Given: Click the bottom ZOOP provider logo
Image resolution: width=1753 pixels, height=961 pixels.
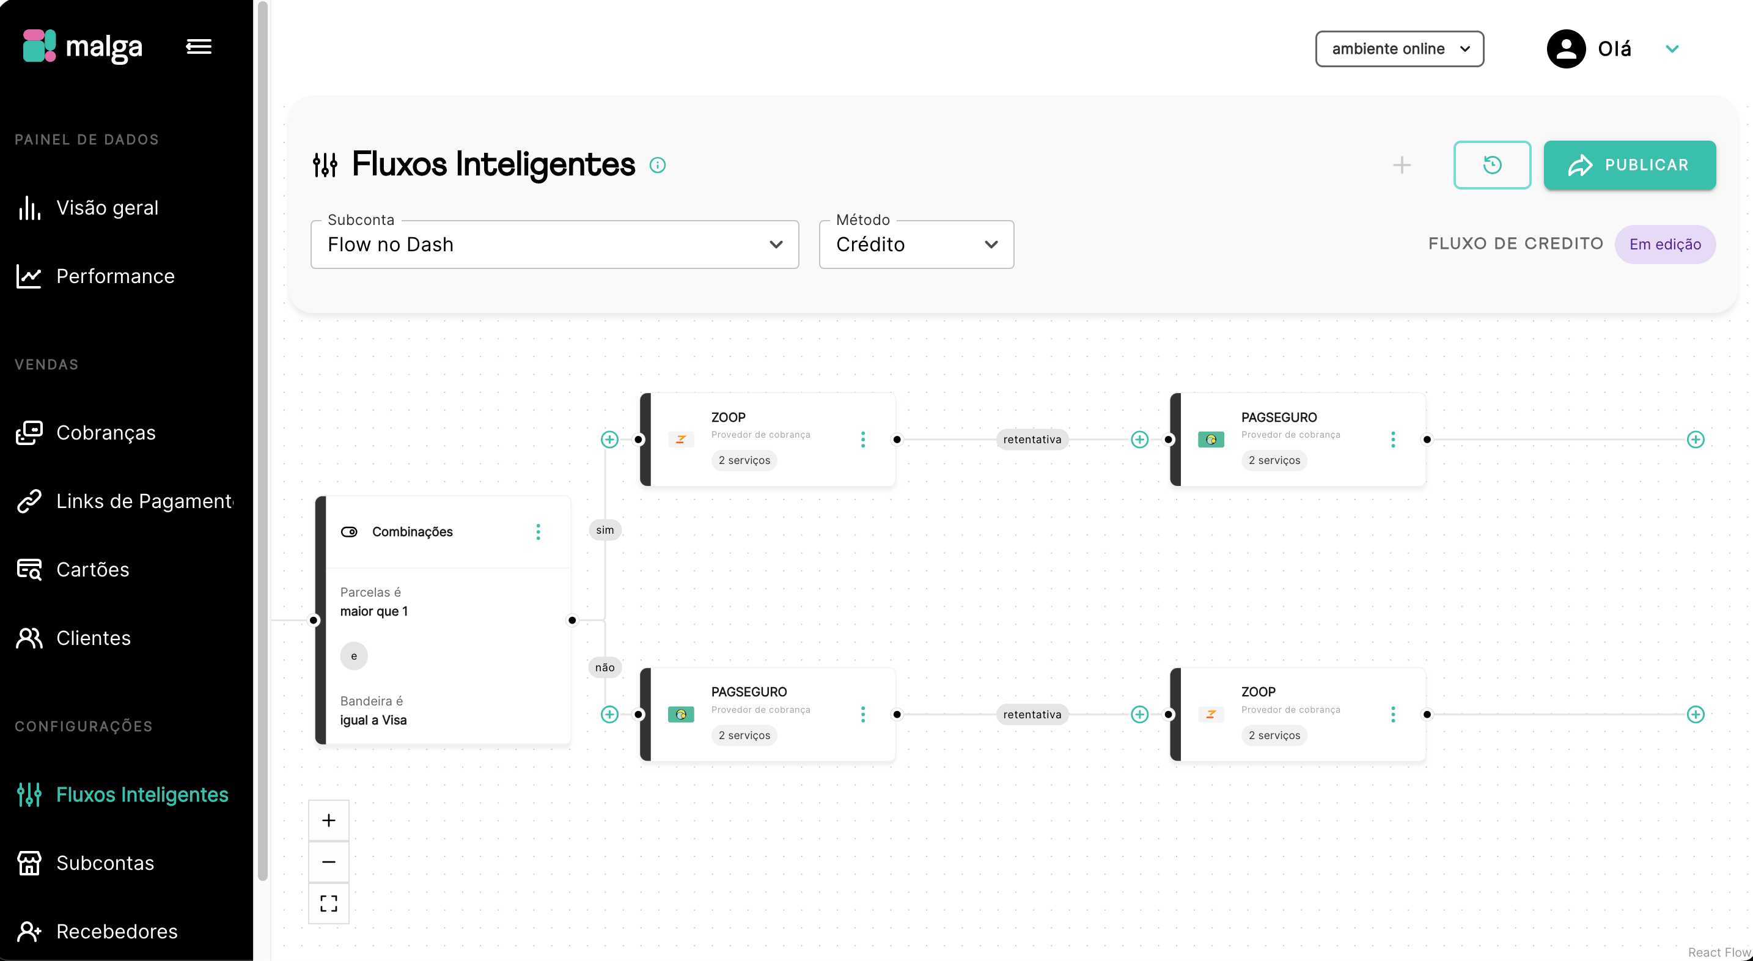Looking at the screenshot, I should tap(1211, 714).
